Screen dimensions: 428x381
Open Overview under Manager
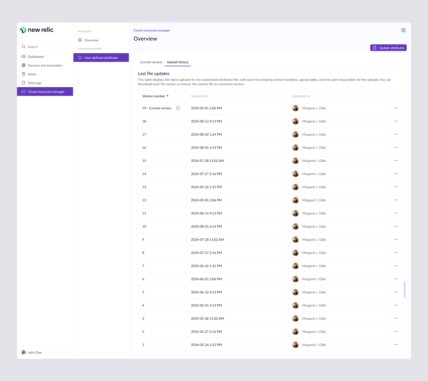coord(101,40)
